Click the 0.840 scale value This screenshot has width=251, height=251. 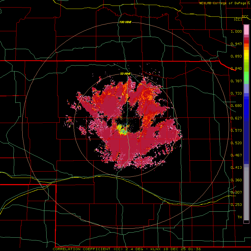(236, 69)
